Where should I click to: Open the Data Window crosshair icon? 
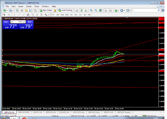tap(22, 10)
